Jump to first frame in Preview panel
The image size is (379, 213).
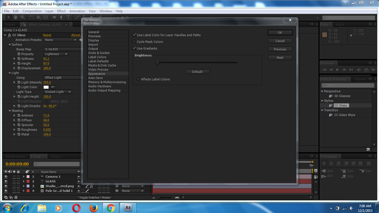pos(324,70)
